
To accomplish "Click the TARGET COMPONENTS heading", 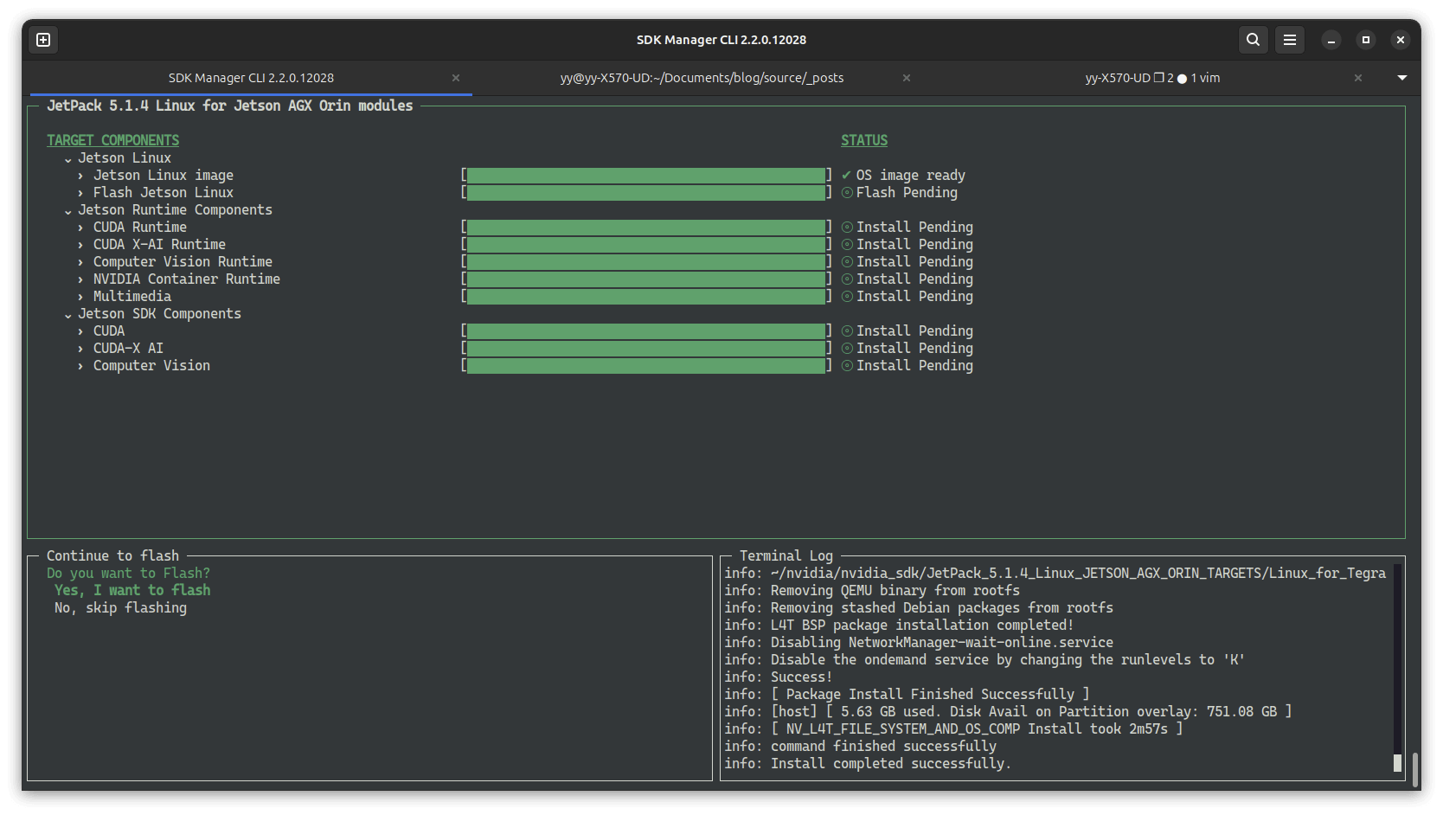I will (x=113, y=140).
